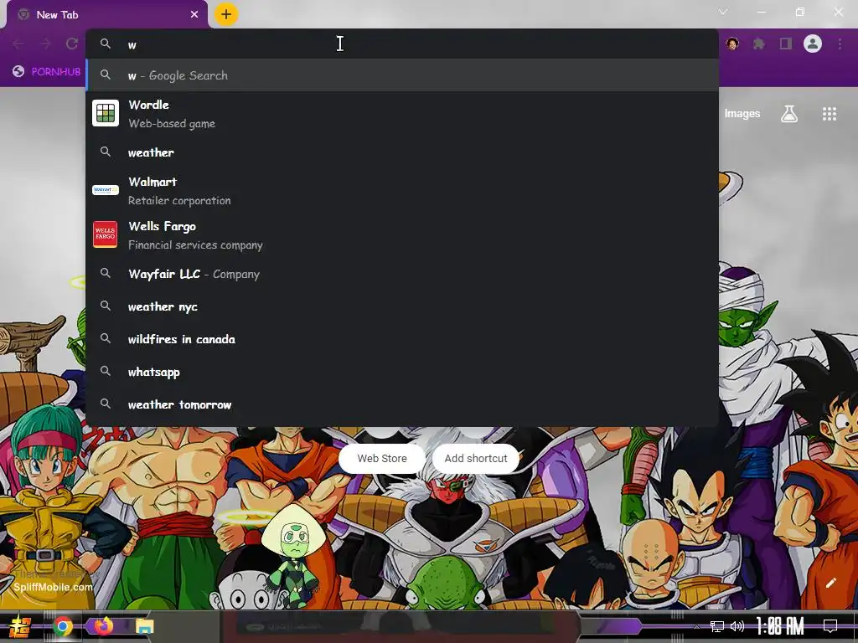
Task: Choose the 'whatsapp' suggestion
Action: coord(401,372)
